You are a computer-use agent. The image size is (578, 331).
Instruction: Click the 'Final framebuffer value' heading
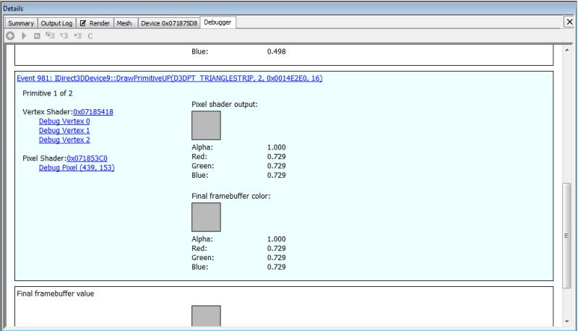pyautogui.click(x=56, y=293)
